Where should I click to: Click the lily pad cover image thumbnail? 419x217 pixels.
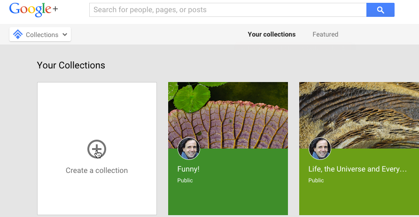pos(228,115)
